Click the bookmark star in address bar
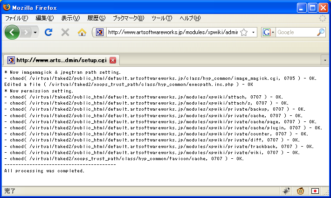The width and height of the screenshot is (331, 198). (243, 32)
